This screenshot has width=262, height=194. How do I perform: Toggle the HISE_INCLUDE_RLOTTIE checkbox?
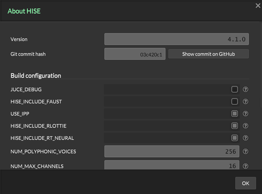click(234, 126)
